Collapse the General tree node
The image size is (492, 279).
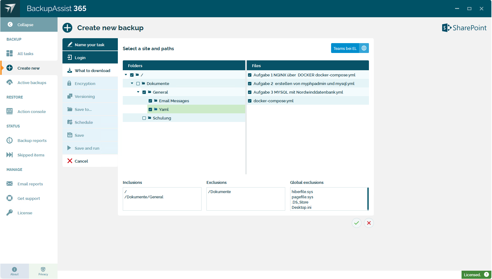138,92
